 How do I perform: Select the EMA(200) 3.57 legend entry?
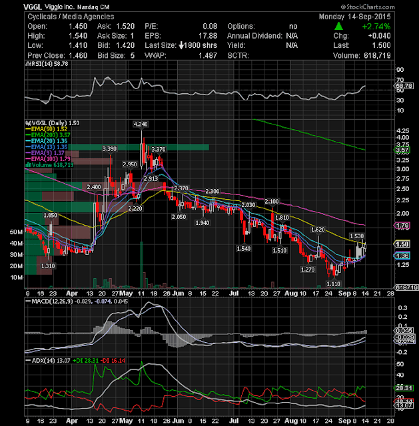click(48, 135)
